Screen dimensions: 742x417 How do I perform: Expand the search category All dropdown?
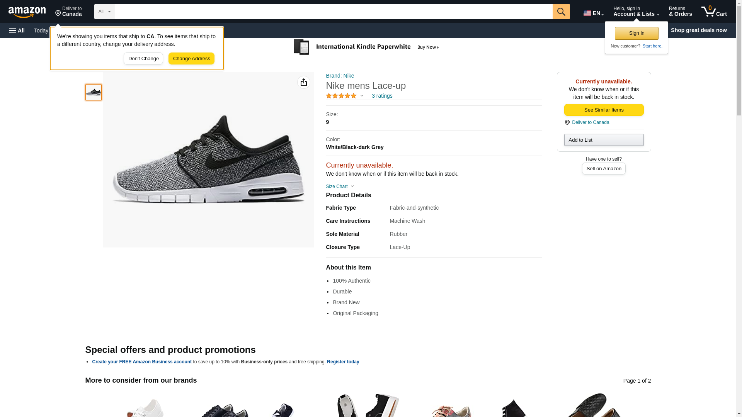(104, 12)
